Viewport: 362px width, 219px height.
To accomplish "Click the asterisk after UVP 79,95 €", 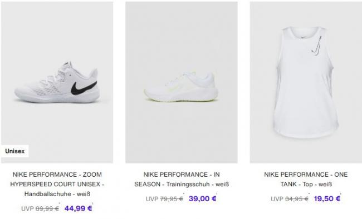I will tap(184, 193).
